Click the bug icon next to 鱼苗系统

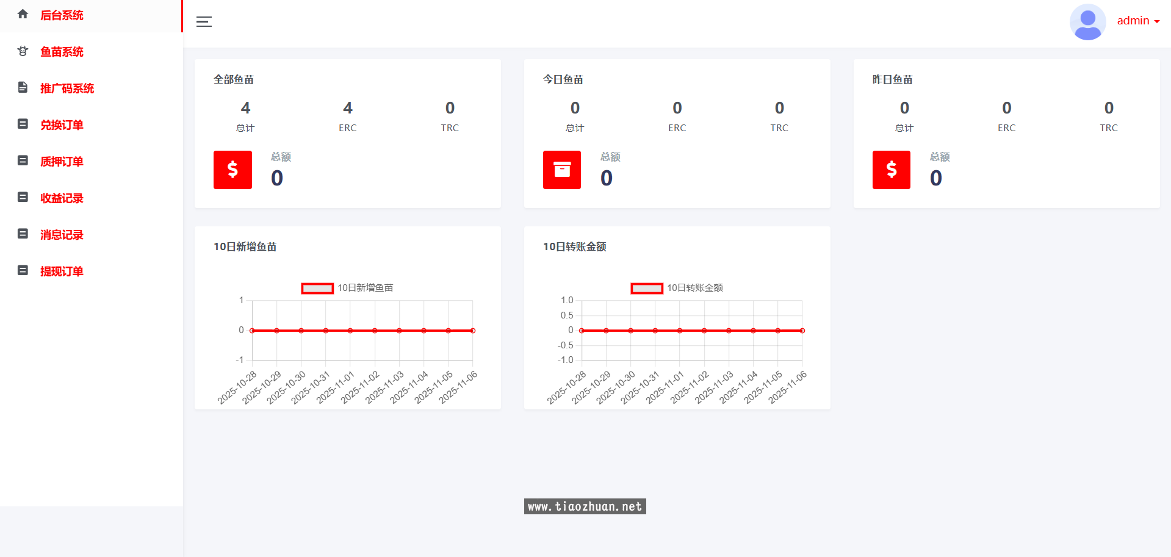tap(23, 51)
